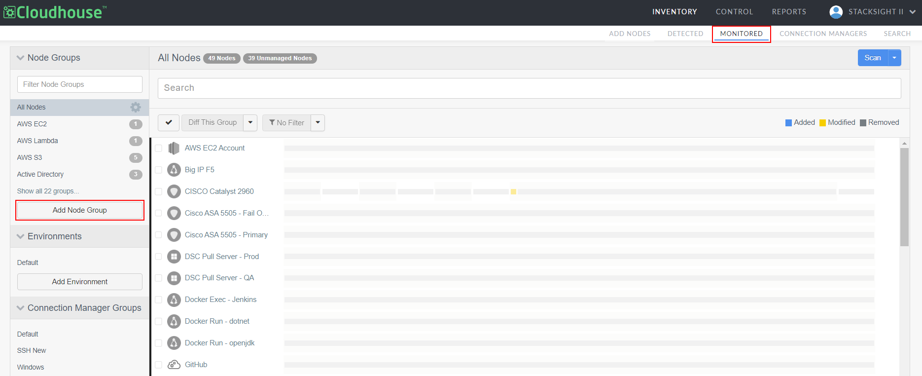
Task: Click the Add Environment button
Action: (x=80, y=282)
